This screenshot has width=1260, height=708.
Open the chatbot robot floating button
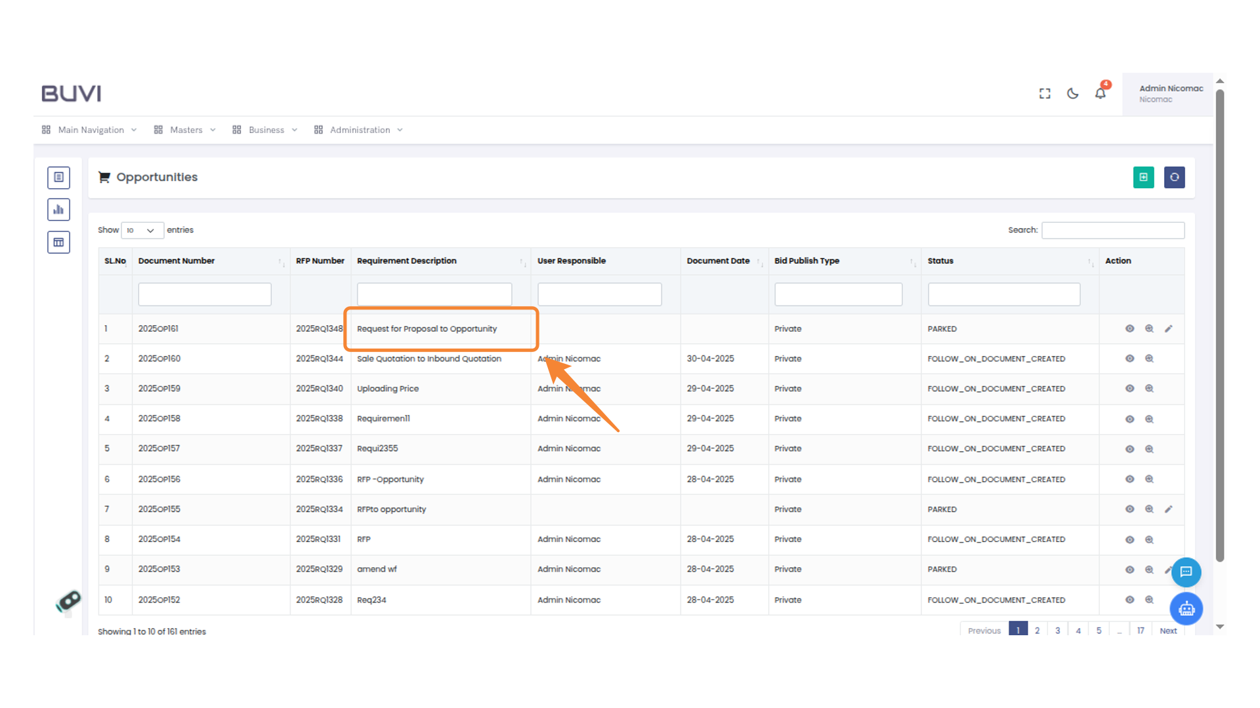[1186, 609]
